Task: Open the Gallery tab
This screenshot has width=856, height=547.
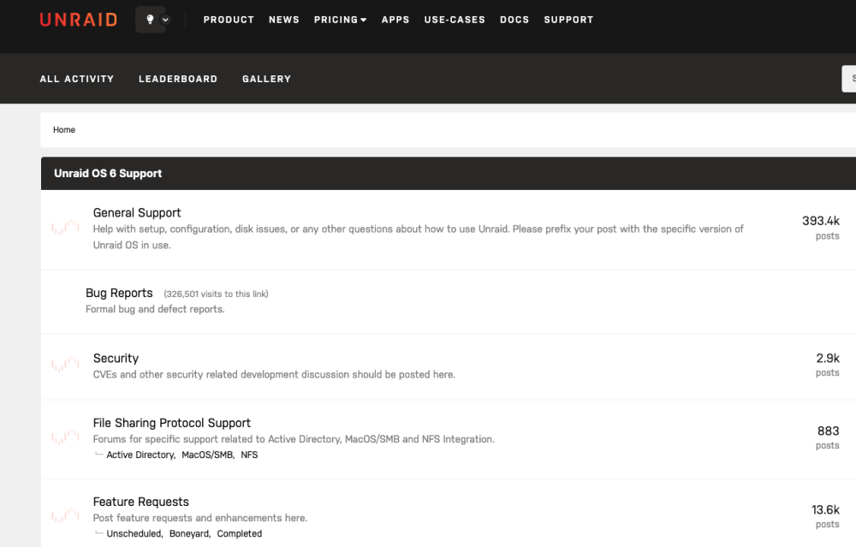Action: point(266,79)
